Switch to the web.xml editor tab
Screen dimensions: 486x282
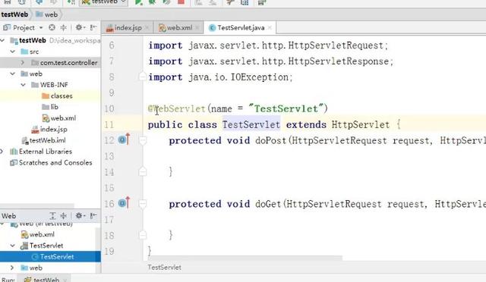click(179, 28)
